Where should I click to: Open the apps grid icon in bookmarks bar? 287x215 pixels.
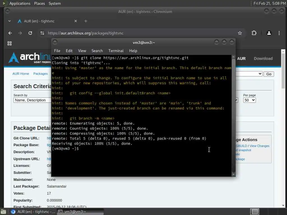pos(9,43)
